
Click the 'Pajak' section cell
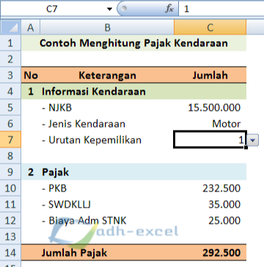pos(107,172)
